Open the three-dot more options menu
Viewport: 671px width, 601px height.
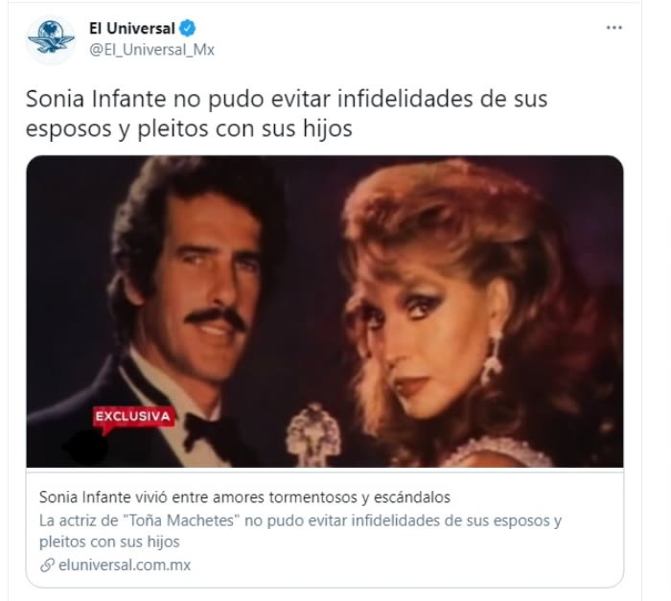point(613,28)
